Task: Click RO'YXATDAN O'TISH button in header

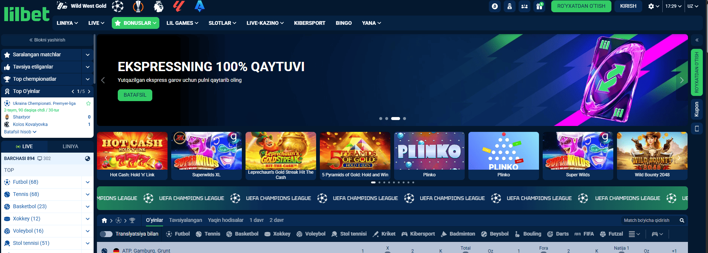Action: pos(581,6)
